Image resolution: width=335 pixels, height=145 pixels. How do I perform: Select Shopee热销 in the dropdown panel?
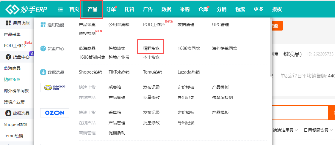90,72
